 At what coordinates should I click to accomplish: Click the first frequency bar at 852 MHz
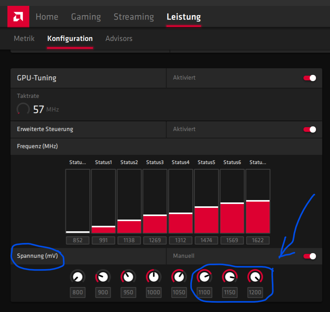click(x=78, y=201)
